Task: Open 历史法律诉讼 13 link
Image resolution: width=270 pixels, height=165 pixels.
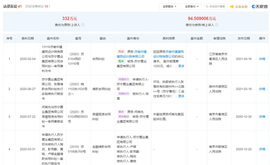Action: point(37,6)
